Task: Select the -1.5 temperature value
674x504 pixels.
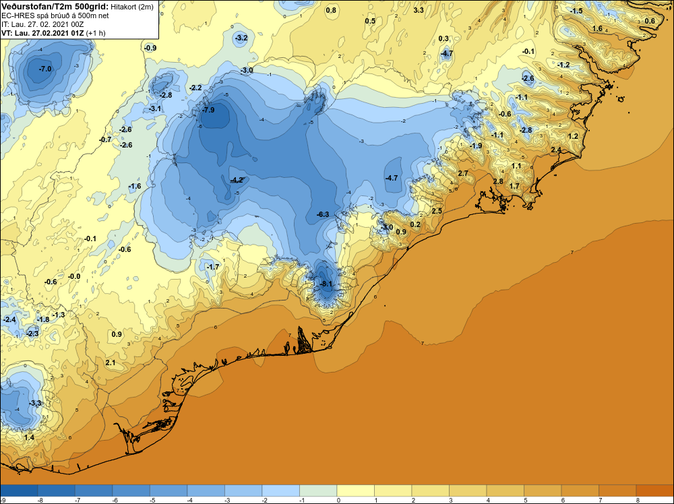Action: tap(576, 11)
